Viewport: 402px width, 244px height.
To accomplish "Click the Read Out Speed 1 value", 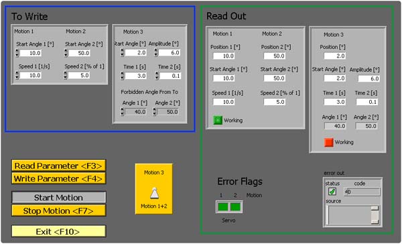I will tap(224, 102).
